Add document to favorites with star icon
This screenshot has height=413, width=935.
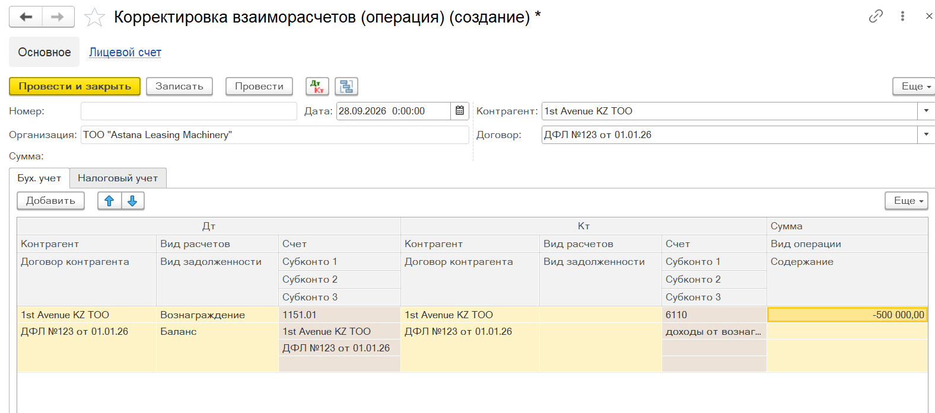(94, 18)
